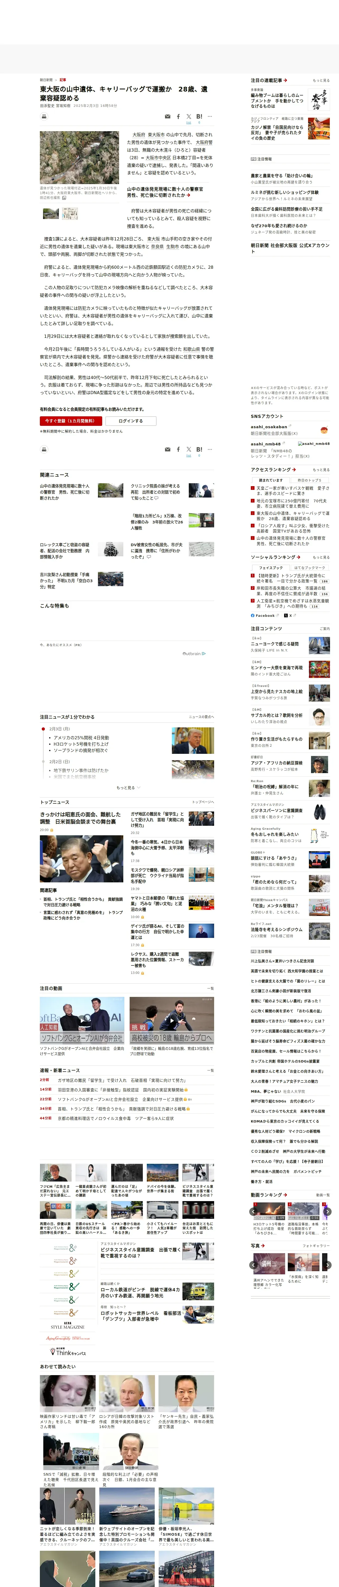Share by email icon below headline
The height and width of the screenshot is (1587, 339).
[x=167, y=116]
